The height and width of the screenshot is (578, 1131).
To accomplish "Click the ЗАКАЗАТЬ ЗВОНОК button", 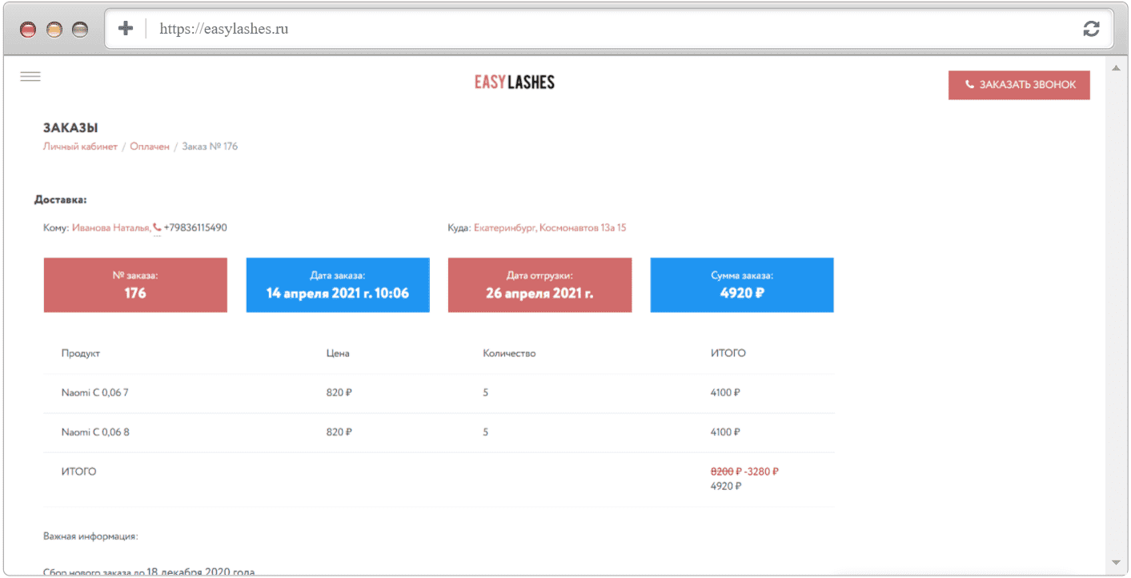I will pyautogui.click(x=1019, y=85).
